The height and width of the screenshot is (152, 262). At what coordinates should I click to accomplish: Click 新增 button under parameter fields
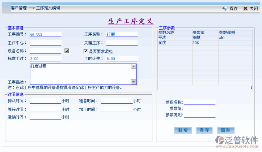[x=183, y=130]
